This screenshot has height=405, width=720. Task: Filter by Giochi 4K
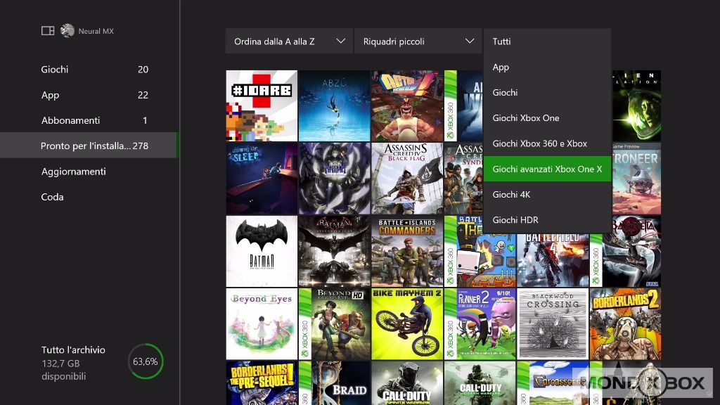[x=547, y=194]
